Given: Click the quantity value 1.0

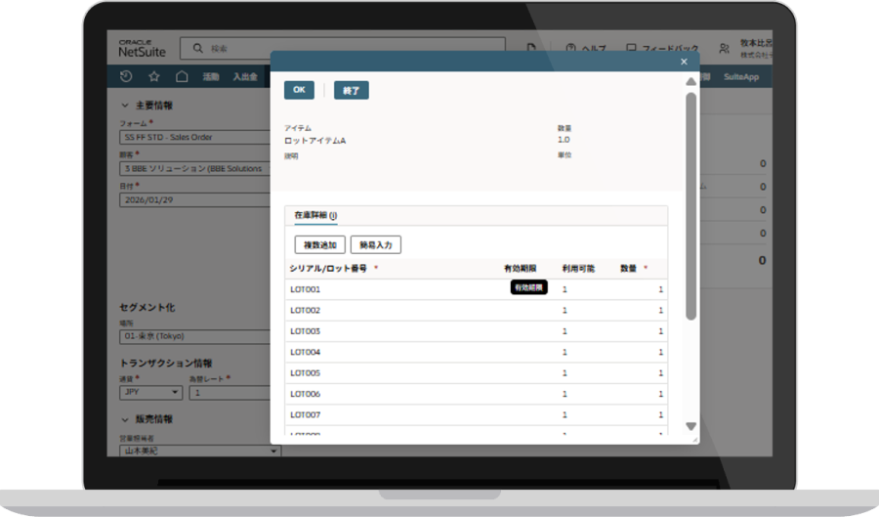Looking at the screenshot, I should [564, 140].
